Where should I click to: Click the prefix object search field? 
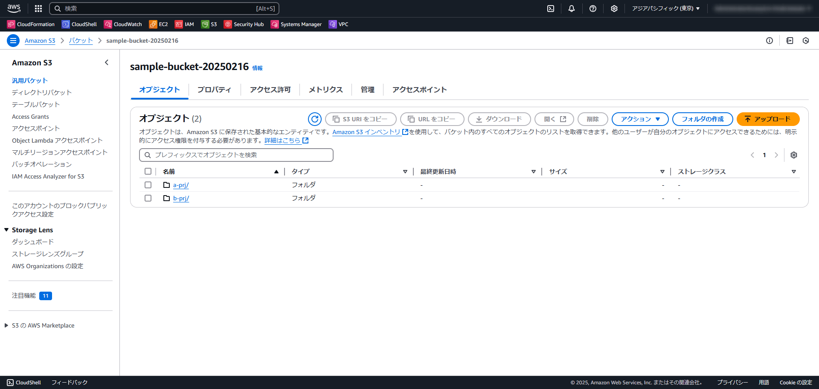pyautogui.click(x=236, y=155)
